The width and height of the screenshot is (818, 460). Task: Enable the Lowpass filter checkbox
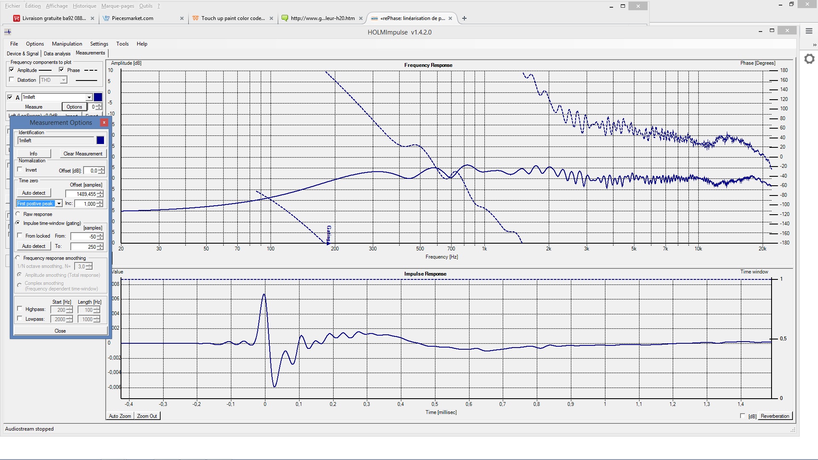20,319
